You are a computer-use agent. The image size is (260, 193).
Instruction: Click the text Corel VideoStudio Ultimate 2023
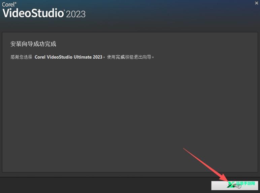pos(68,57)
